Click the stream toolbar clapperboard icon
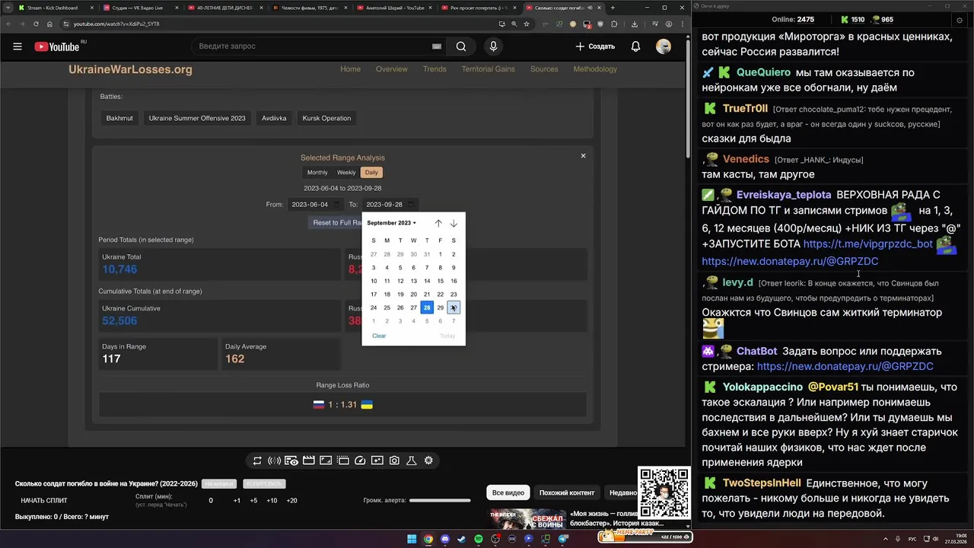The height and width of the screenshot is (548, 974). point(308,460)
